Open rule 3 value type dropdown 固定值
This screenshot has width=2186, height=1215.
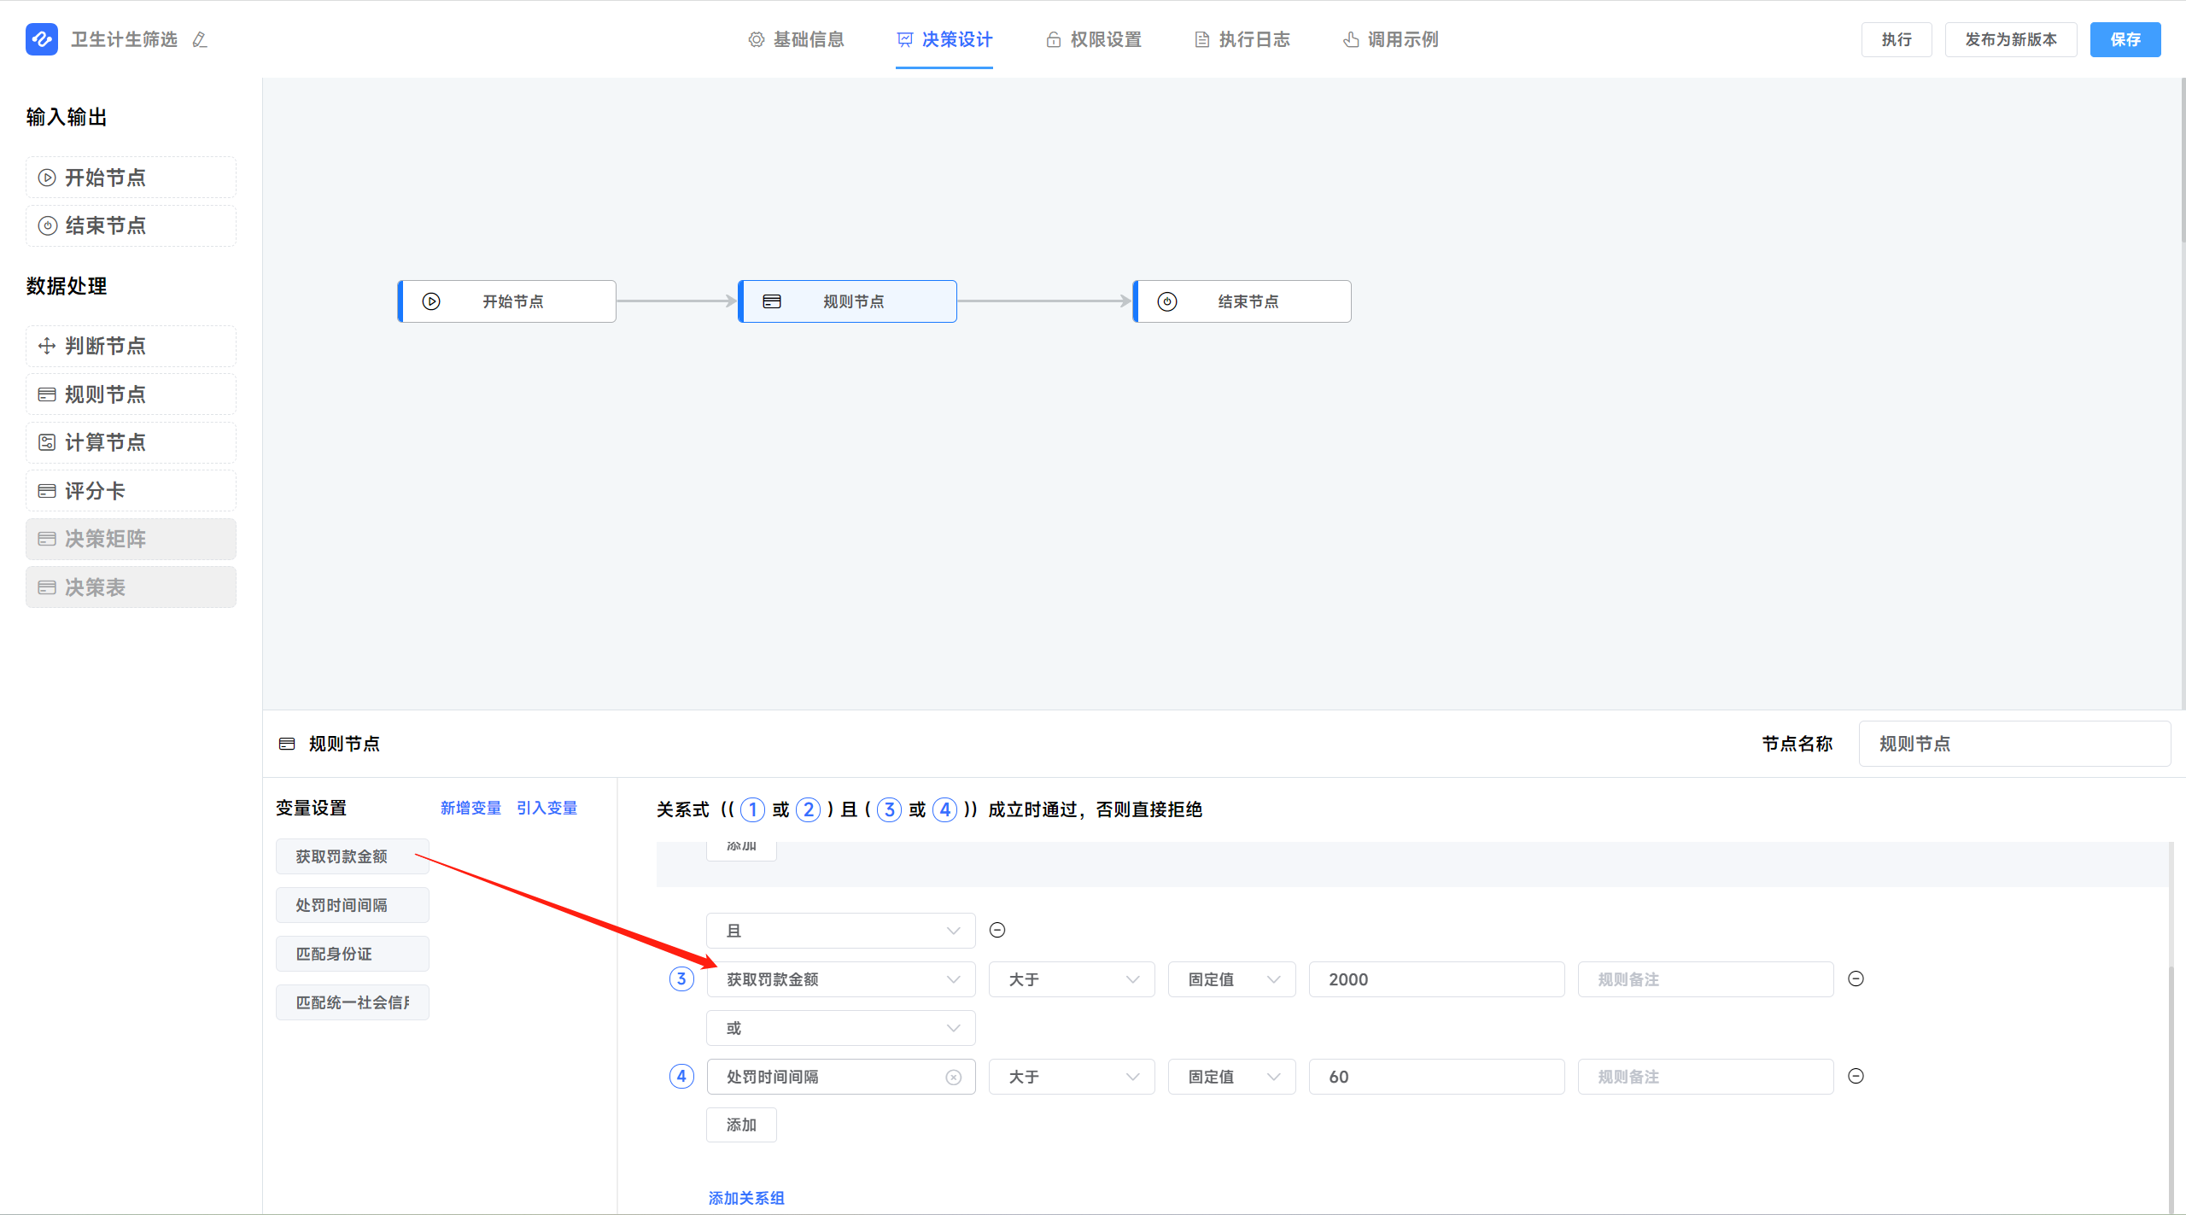point(1232,979)
